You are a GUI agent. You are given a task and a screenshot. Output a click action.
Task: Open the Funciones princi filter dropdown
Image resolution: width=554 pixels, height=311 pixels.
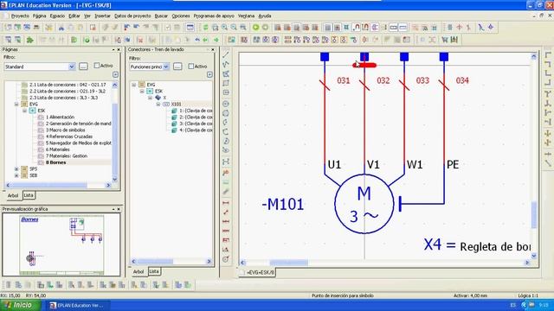click(165, 67)
